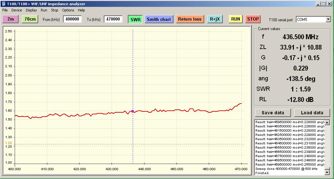Click the To (kHz) input field
The image size is (334, 179).
point(113,19)
